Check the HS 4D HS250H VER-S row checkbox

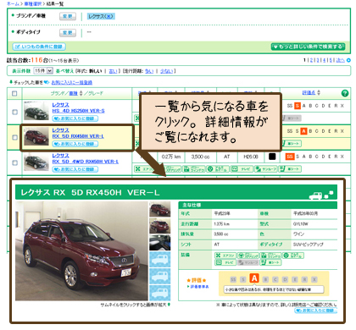[14, 112]
